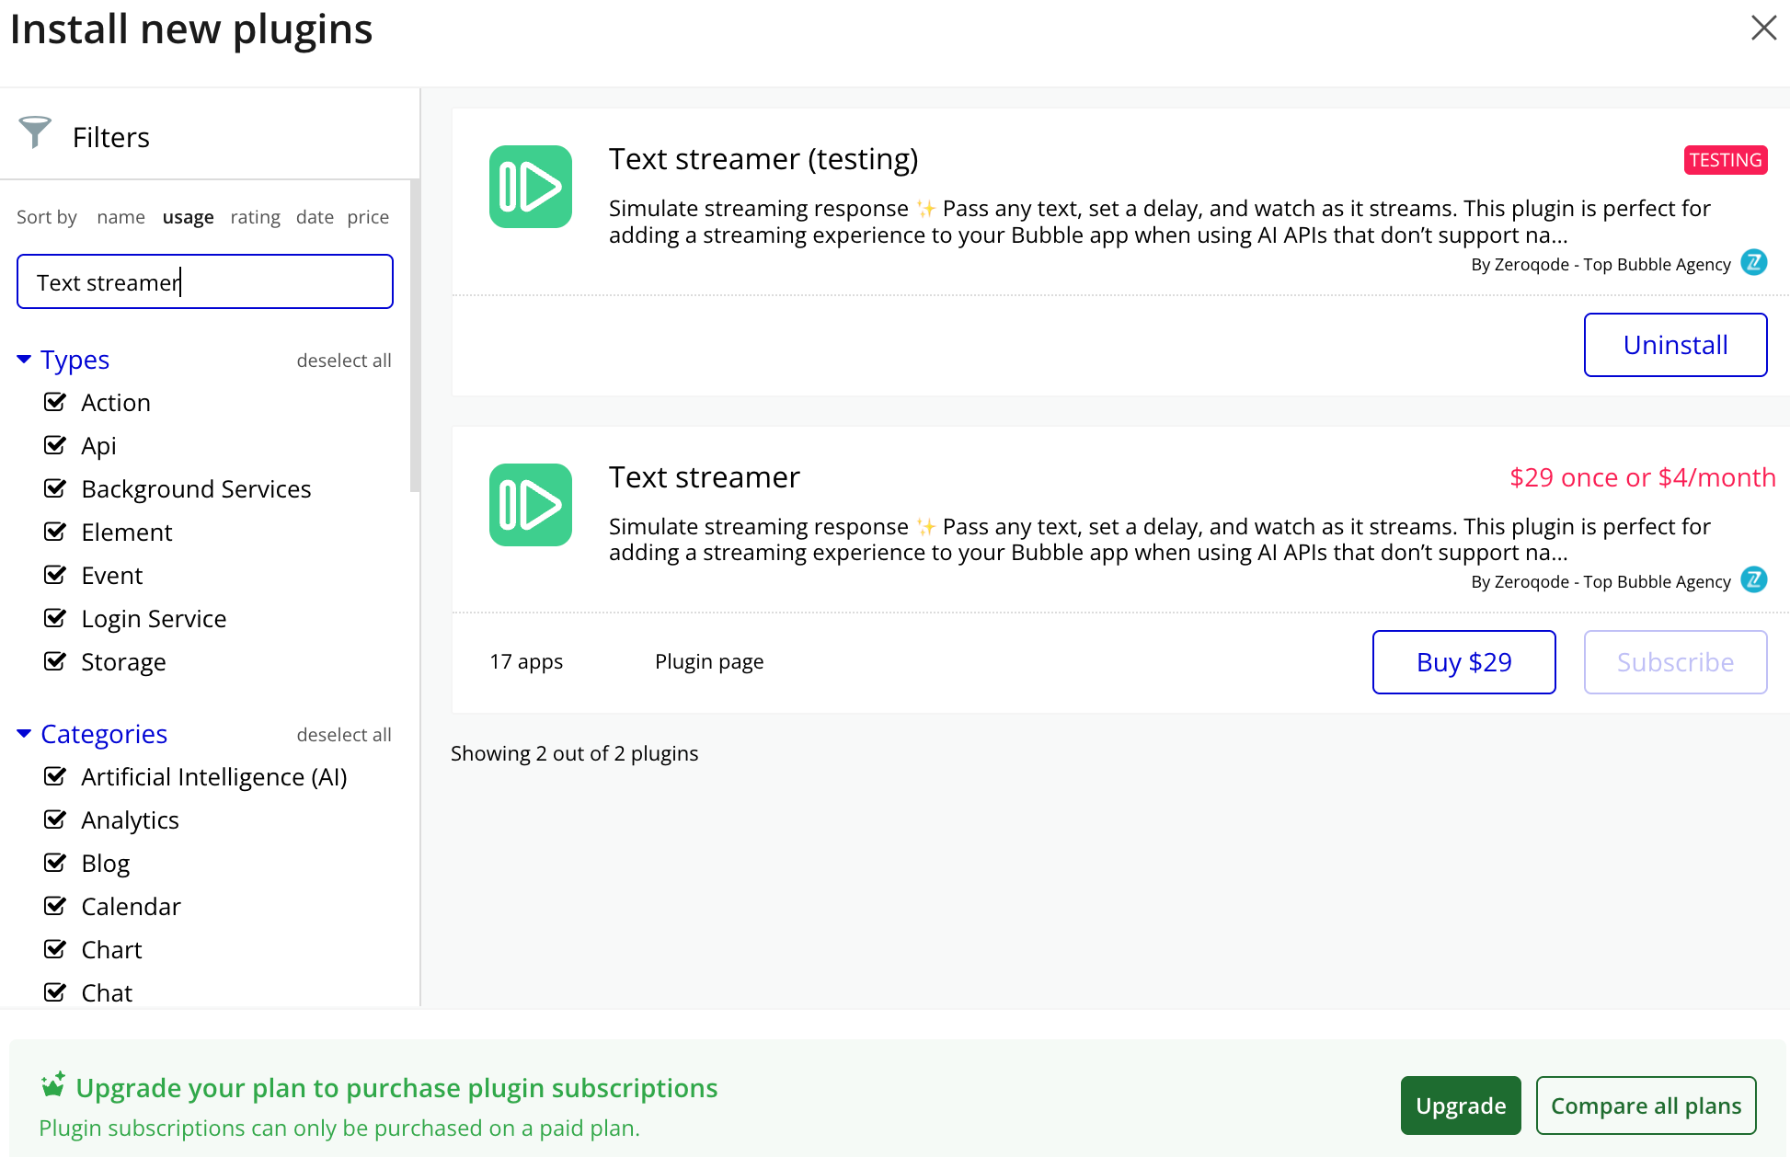Click the Text streamer (testing) title
Image resolution: width=1790 pixels, height=1157 pixels.
click(763, 159)
